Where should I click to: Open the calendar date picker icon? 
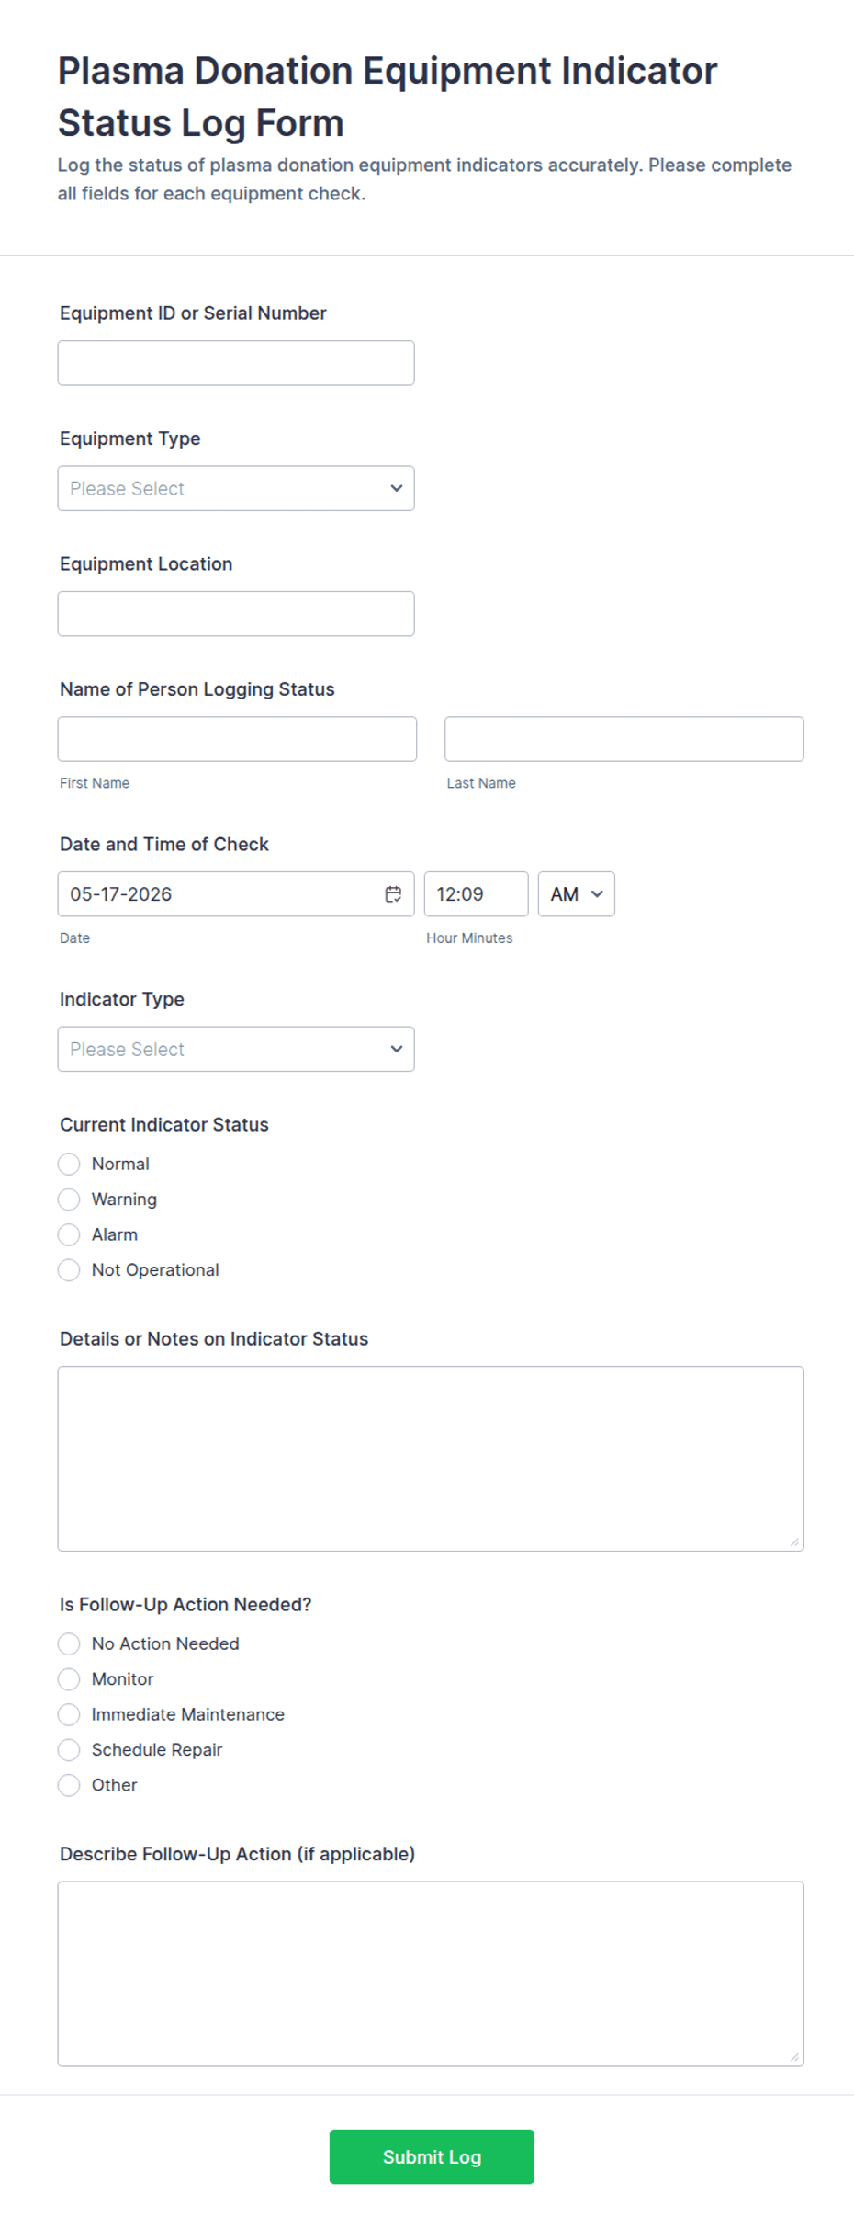(x=393, y=894)
